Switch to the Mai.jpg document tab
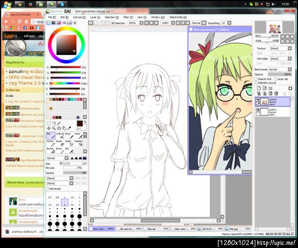The image size is (298, 248). pos(238,229)
